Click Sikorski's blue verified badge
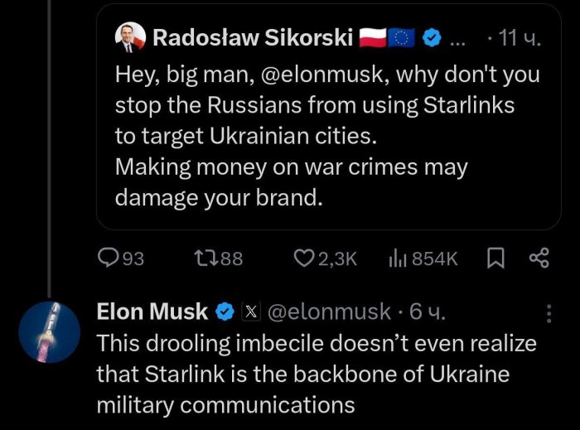The width and height of the screenshot is (580, 430). click(432, 38)
